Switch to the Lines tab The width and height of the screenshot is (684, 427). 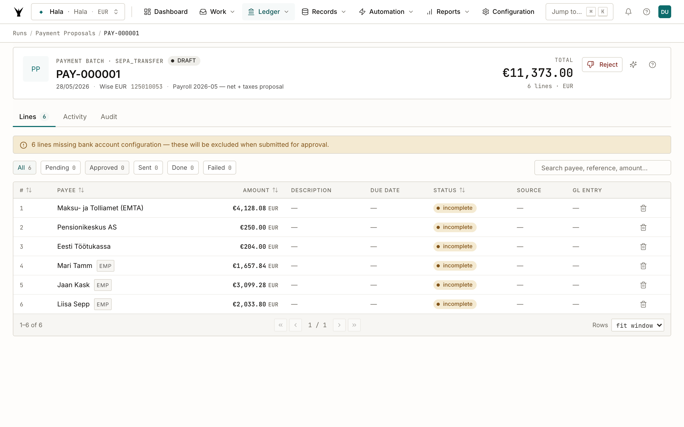34,117
